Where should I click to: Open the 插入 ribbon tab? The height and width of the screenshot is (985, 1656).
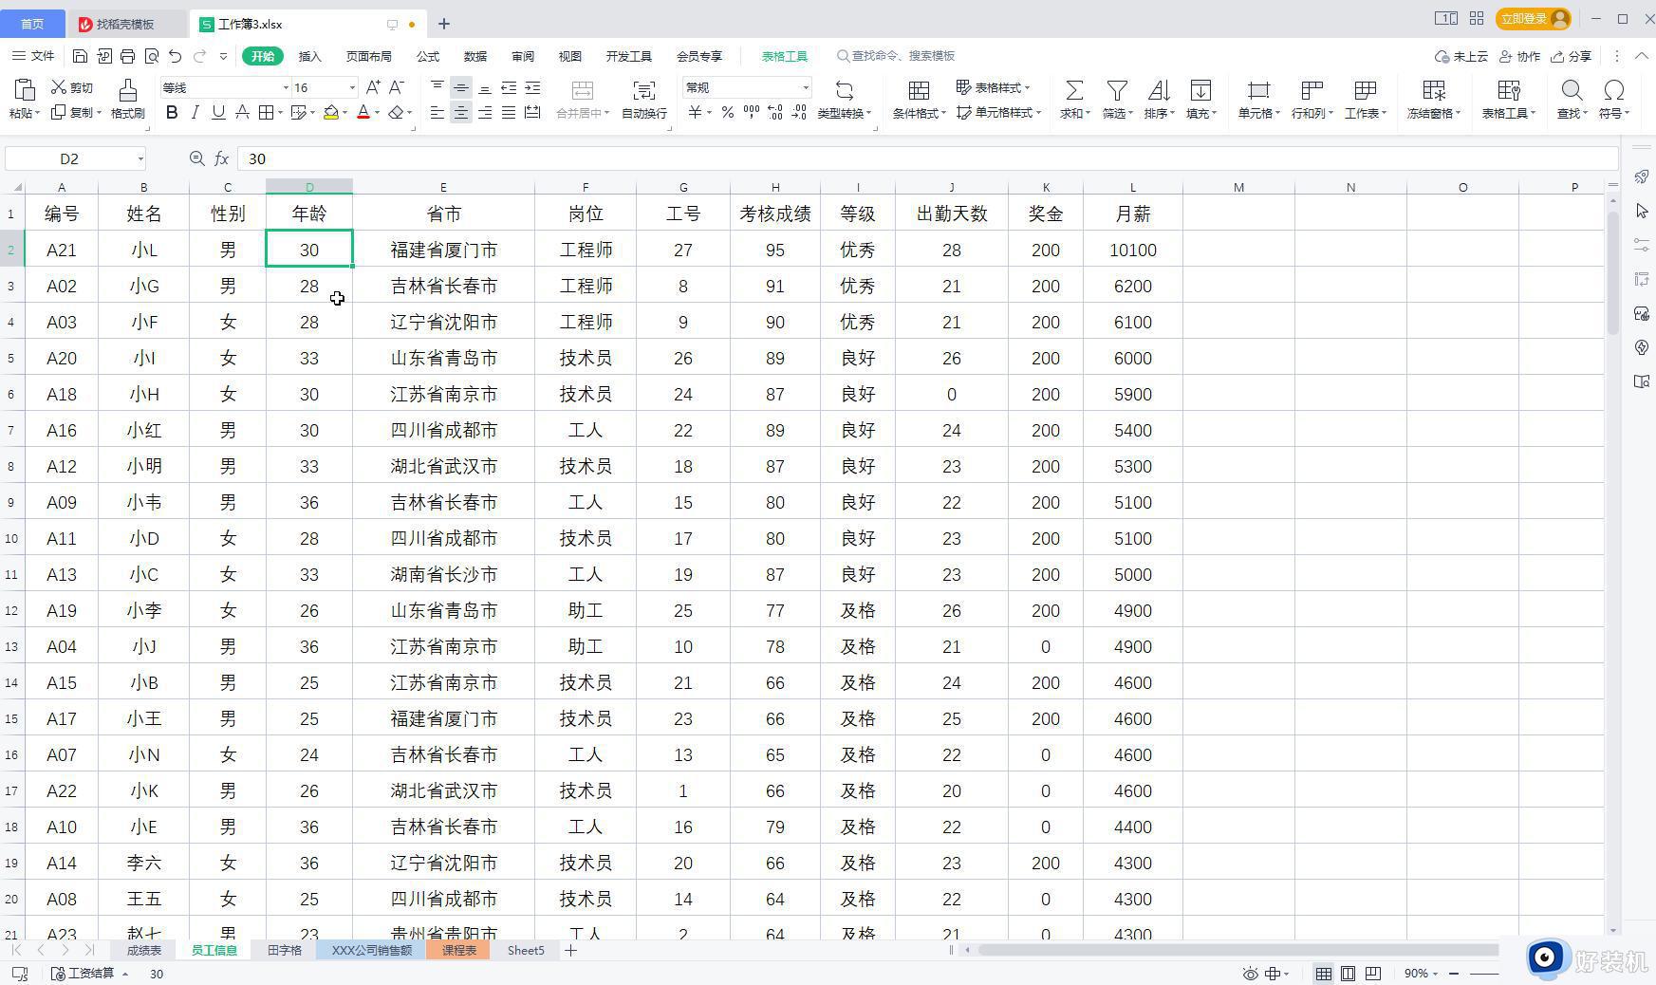310,56
